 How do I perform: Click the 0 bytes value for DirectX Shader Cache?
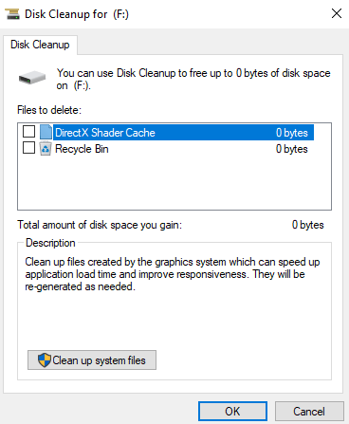292,133
